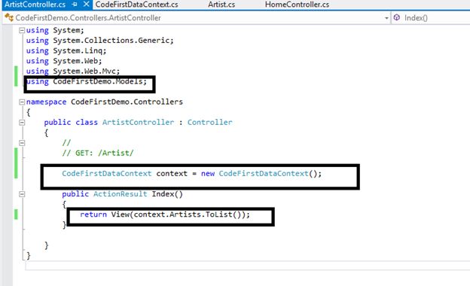Pin the ArtistController.cs tab

point(75,5)
